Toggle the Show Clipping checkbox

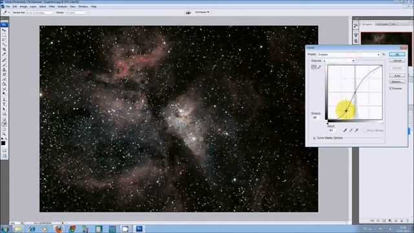[x=365, y=131]
